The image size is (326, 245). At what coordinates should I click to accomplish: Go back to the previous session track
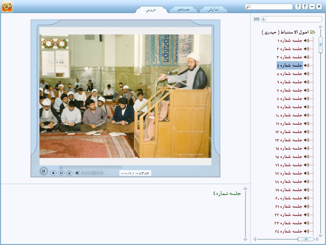(x=69, y=173)
